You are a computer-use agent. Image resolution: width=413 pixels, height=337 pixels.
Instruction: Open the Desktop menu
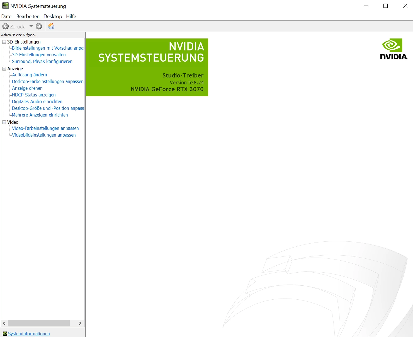(53, 16)
